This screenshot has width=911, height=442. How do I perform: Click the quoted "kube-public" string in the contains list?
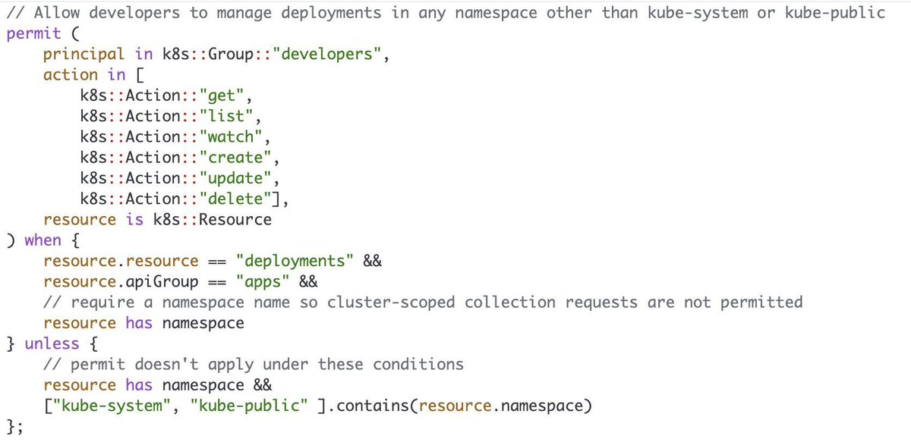[x=249, y=406]
